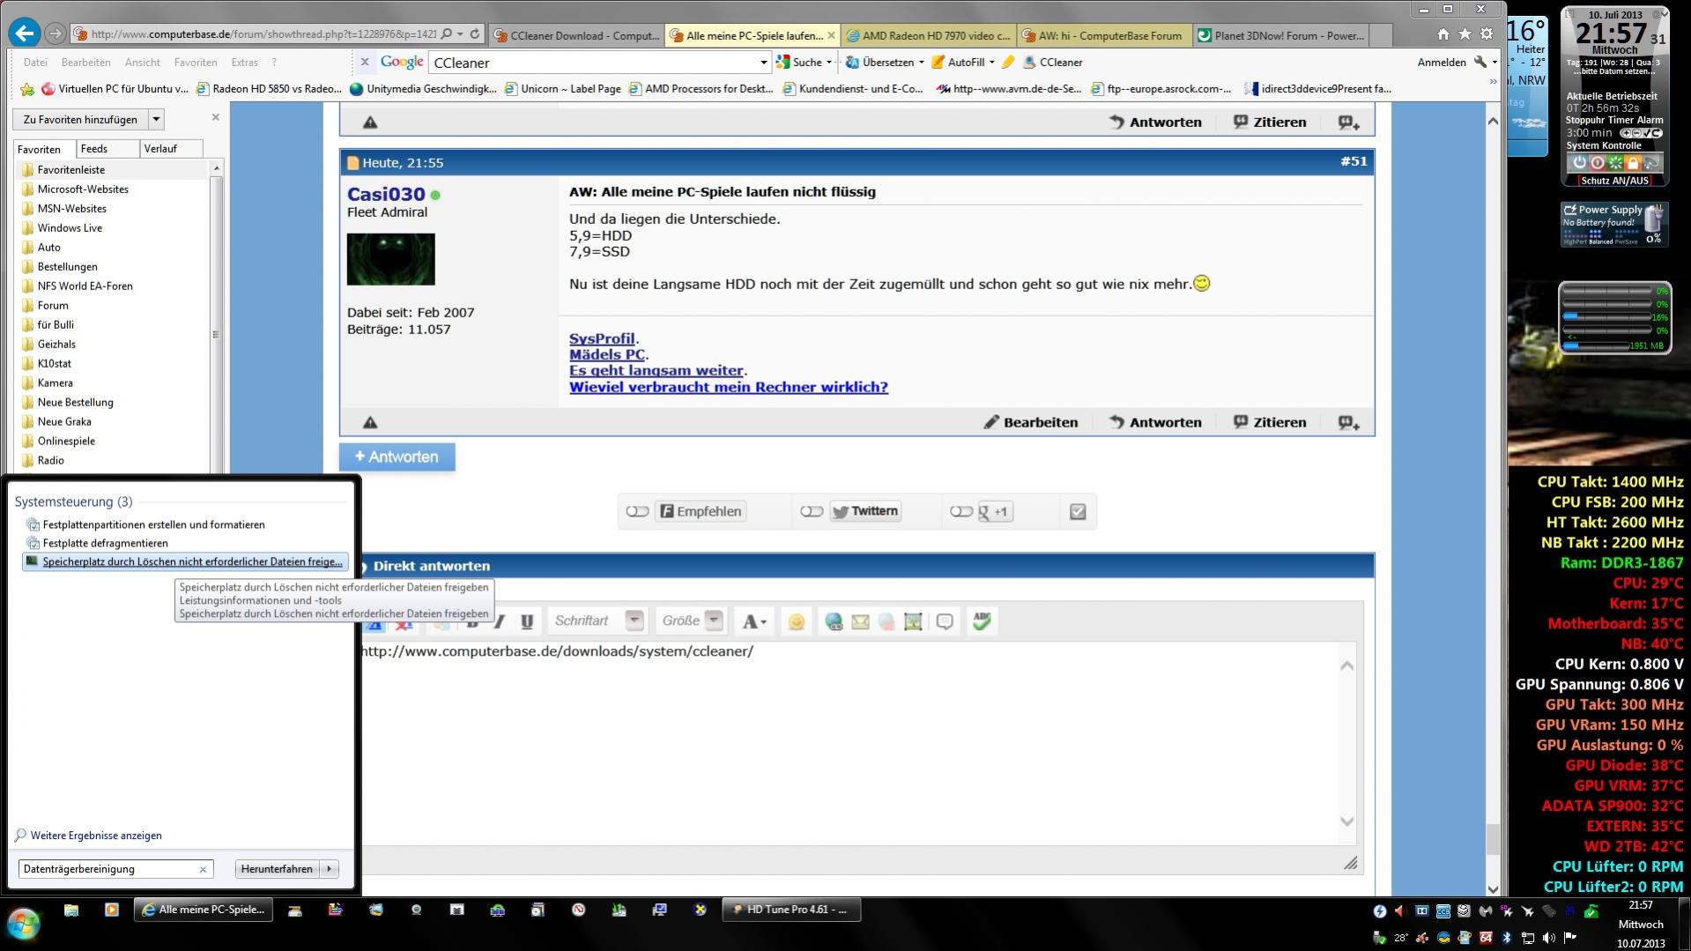
Task: Click the Google toolbar wrench settings icon
Action: [1480, 62]
